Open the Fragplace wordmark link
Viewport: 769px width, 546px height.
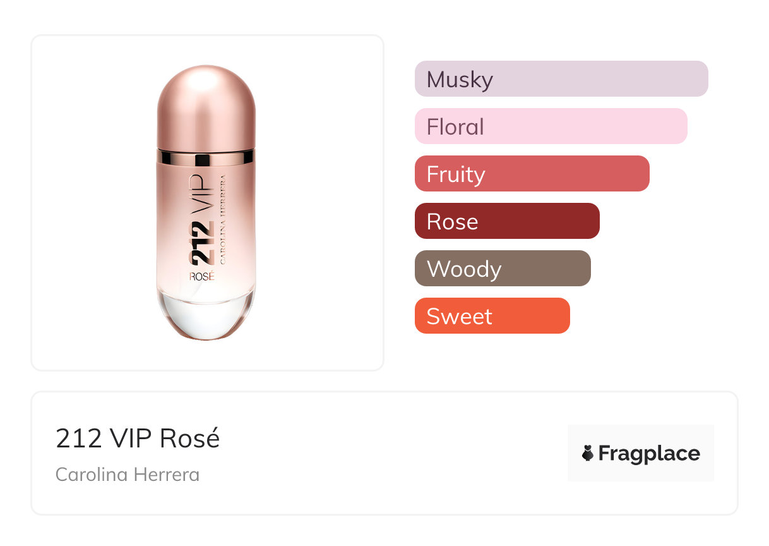point(648,454)
